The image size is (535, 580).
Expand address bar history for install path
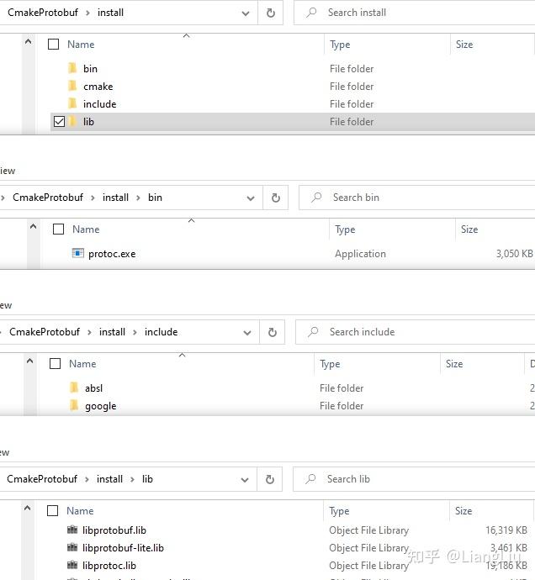tap(245, 13)
